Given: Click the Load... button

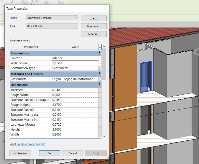Looking at the screenshot, I should (94, 19).
